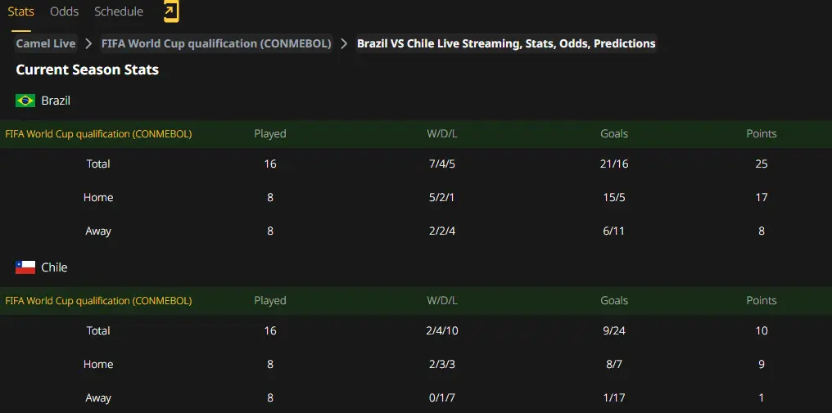832x413 pixels.
Task: Click Brazil's CONMEBOL qualification table header
Action: click(99, 133)
